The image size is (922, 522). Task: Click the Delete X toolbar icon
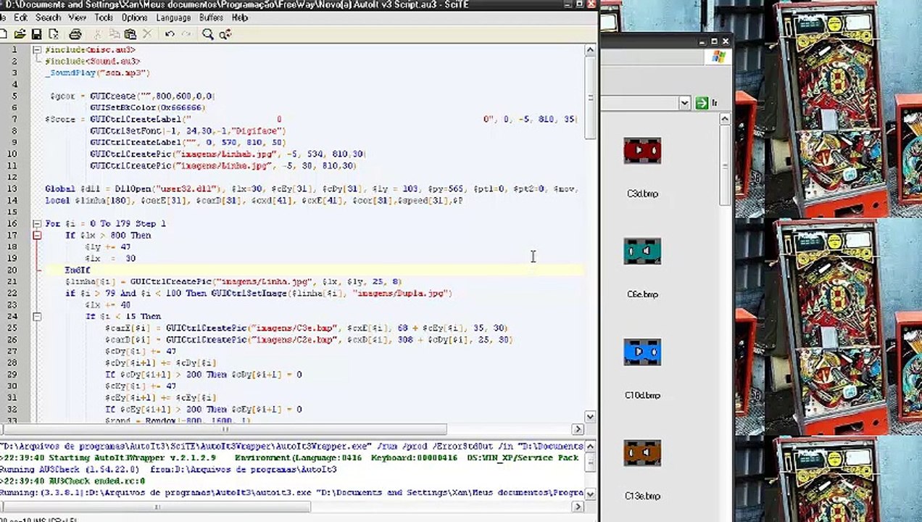[x=147, y=34]
